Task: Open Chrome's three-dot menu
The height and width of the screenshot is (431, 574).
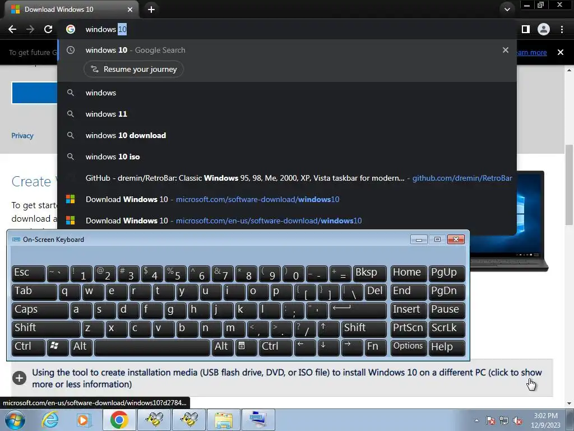Action: click(x=562, y=29)
